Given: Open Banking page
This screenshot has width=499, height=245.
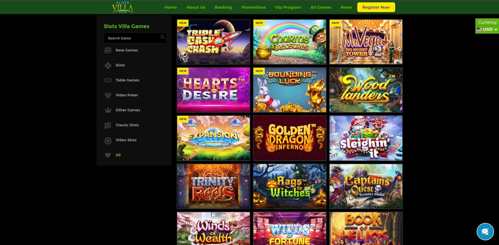Looking at the screenshot, I should click(x=223, y=7).
